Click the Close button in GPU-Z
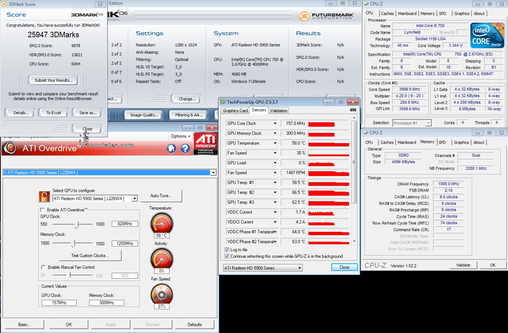Screen dimensions: 508x333 point(344,267)
